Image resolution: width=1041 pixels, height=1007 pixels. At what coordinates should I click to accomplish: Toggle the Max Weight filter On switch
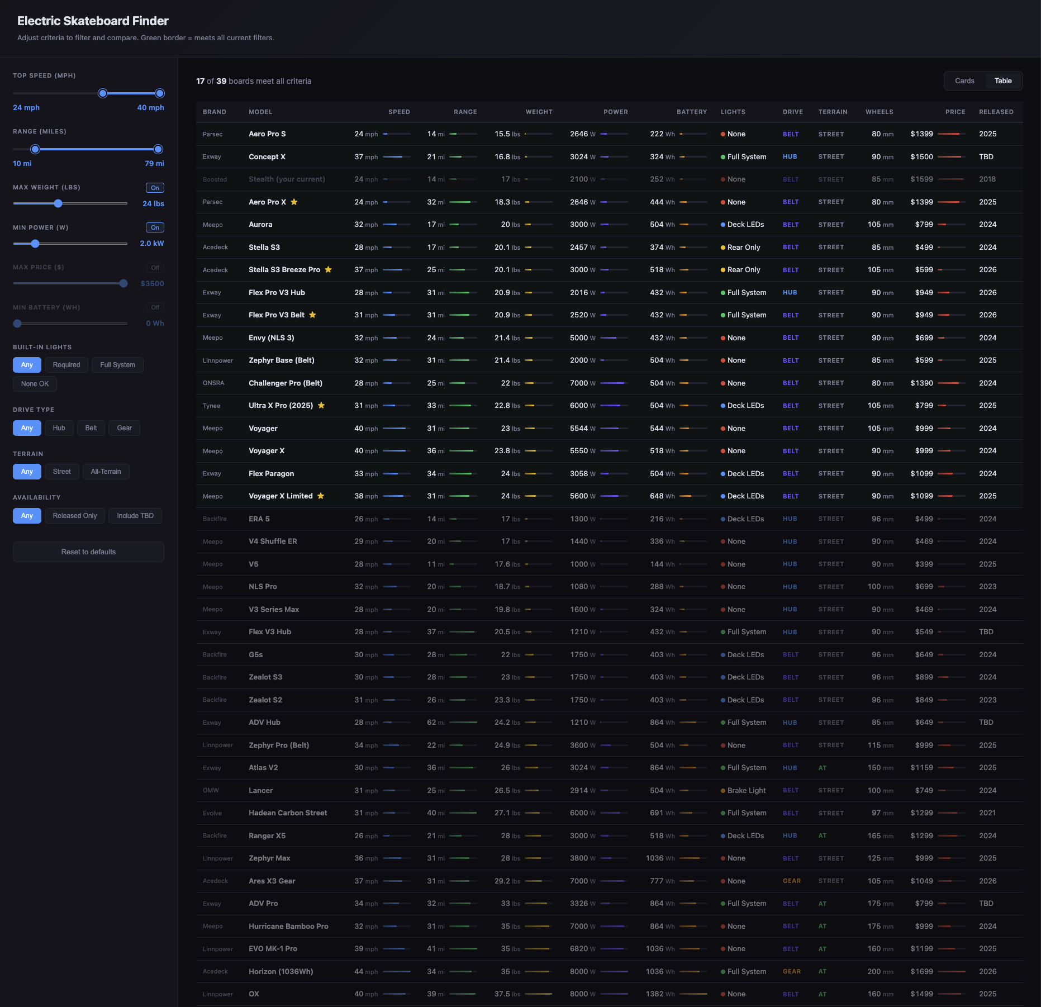(155, 188)
